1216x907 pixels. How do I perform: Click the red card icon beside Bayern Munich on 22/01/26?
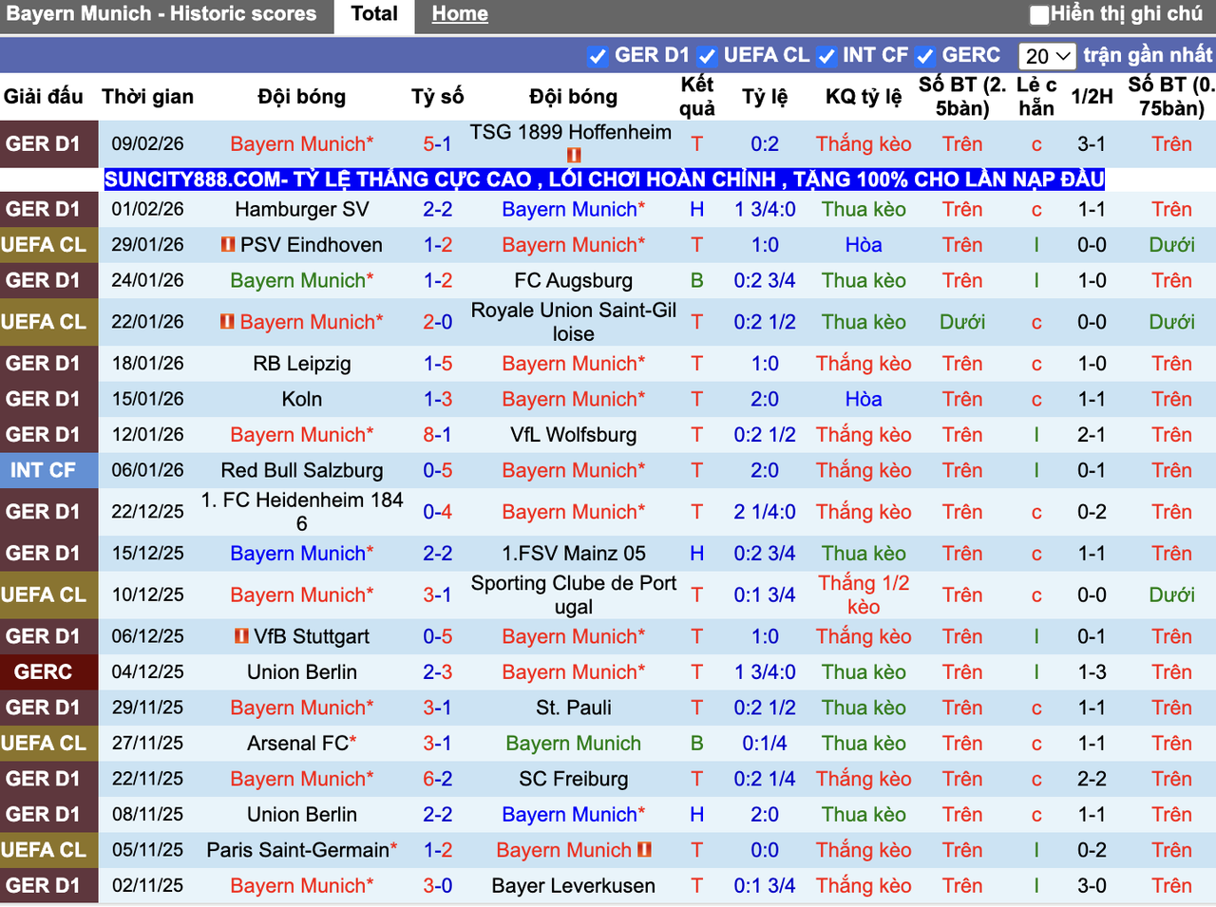pyautogui.click(x=228, y=322)
